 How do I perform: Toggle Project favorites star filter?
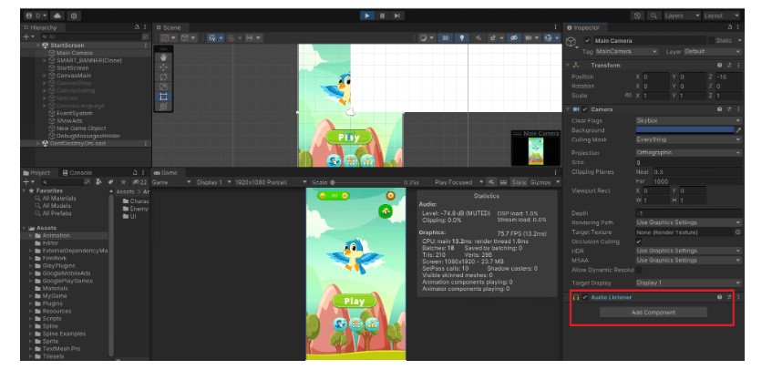coord(124,182)
